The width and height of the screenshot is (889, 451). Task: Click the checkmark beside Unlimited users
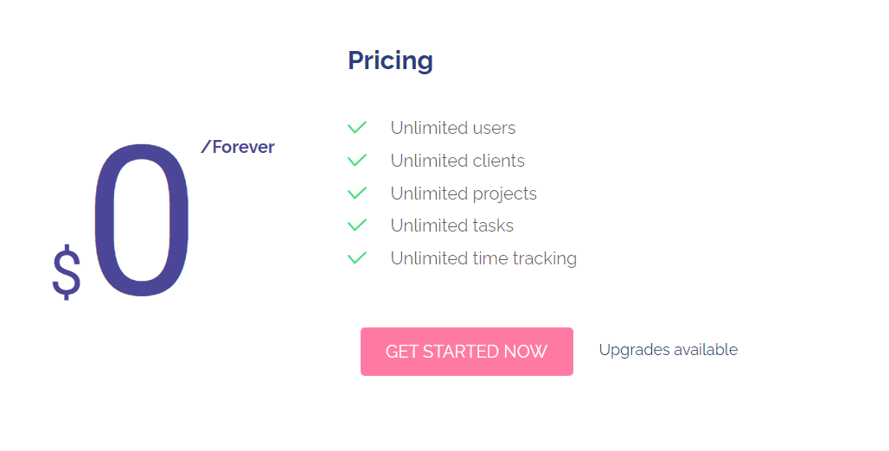pos(357,128)
